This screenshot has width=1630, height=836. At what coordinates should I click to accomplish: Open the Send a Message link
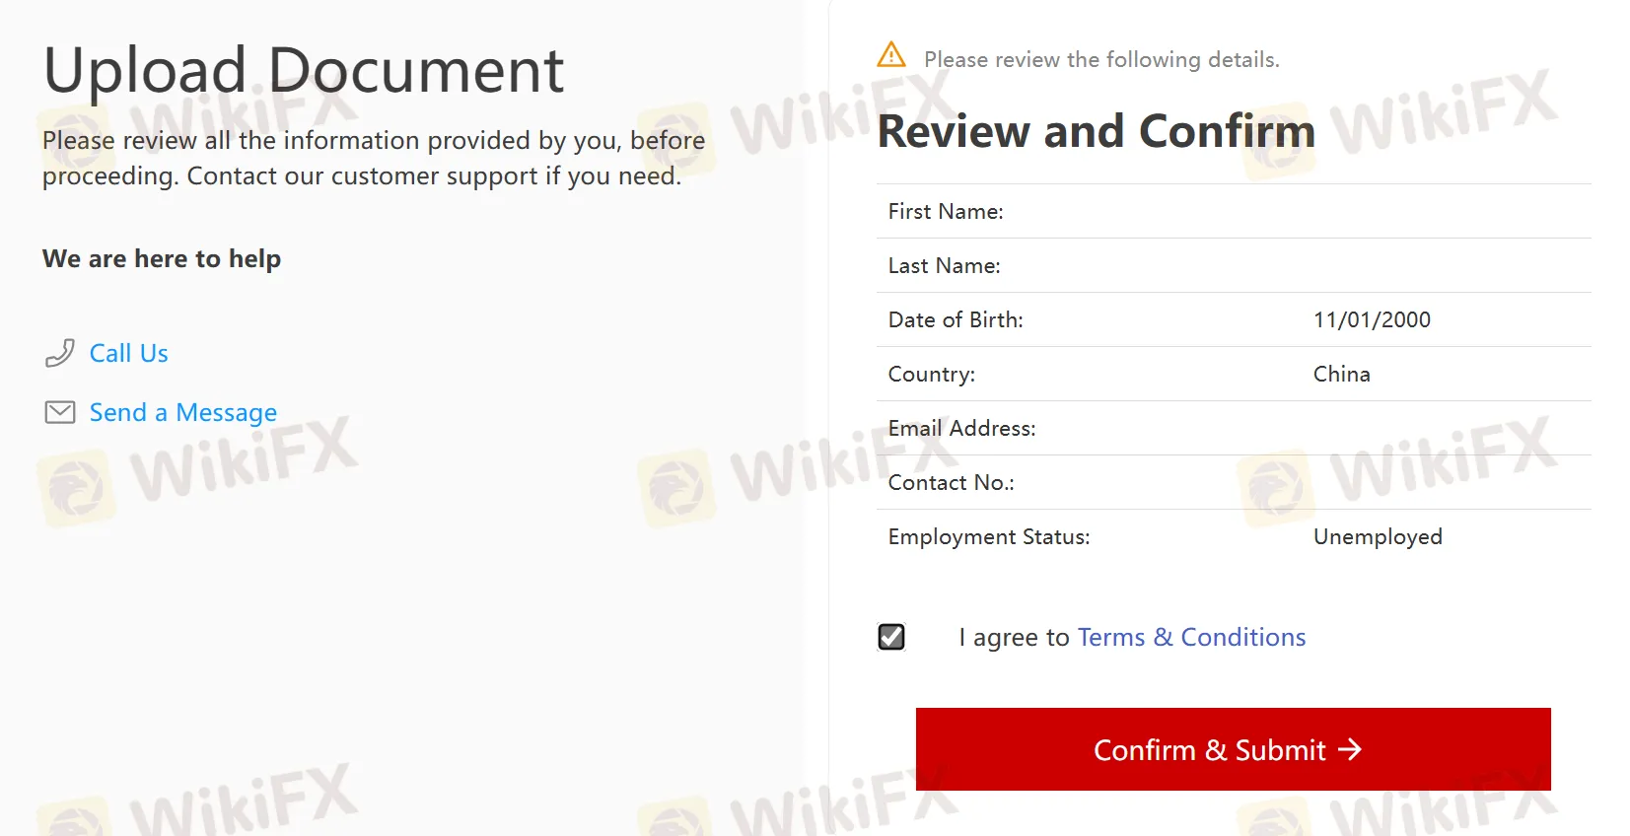point(182,412)
